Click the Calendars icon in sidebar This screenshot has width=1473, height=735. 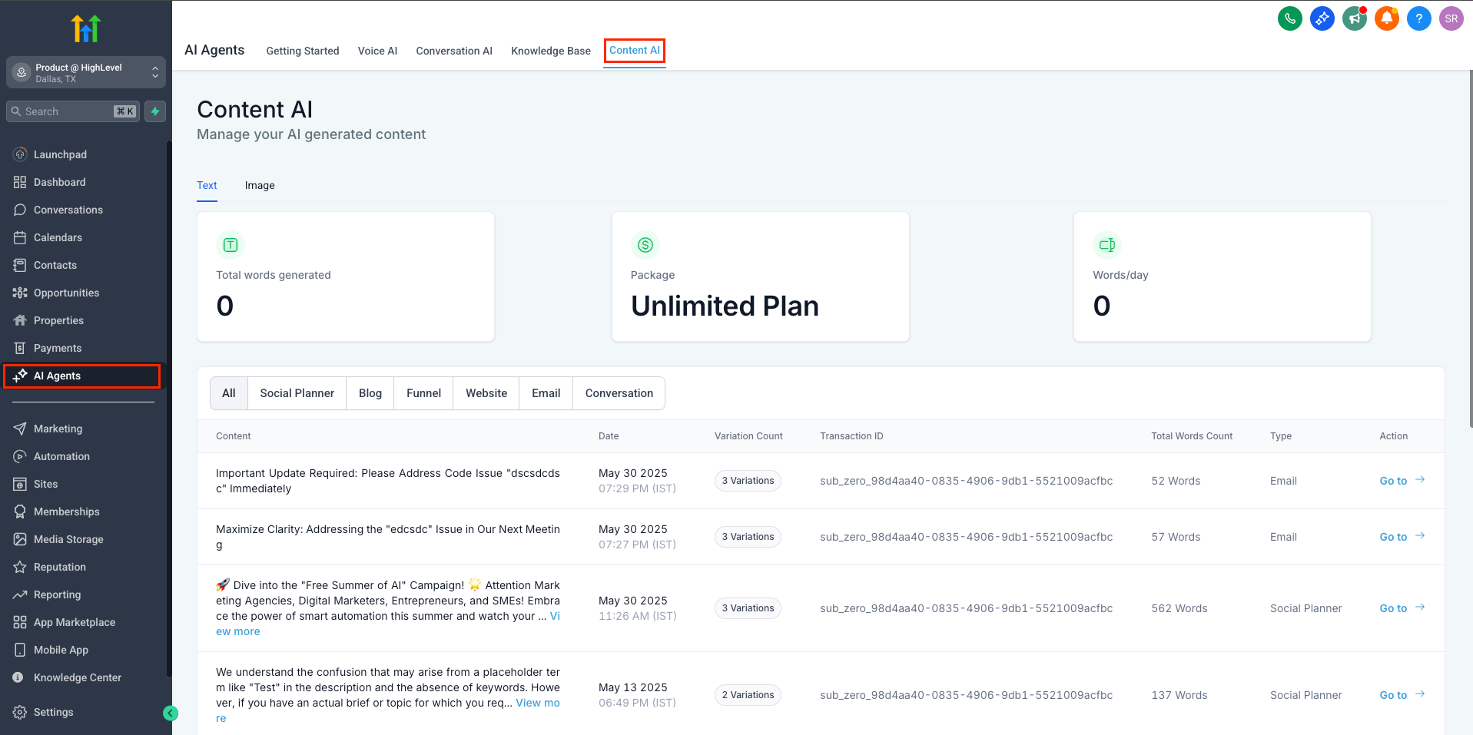coord(20,237)
